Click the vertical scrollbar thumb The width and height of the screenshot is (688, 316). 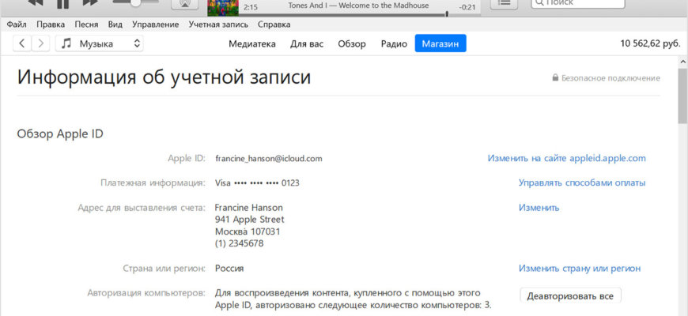tap(682, 96)
